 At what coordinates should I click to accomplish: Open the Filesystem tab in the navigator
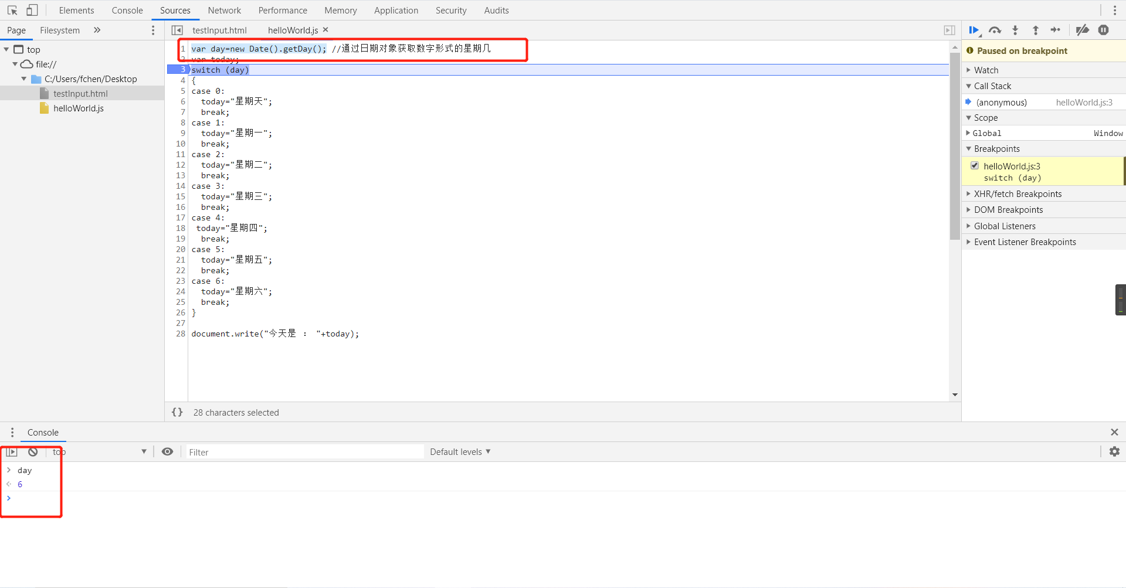(x=59, y=30)
